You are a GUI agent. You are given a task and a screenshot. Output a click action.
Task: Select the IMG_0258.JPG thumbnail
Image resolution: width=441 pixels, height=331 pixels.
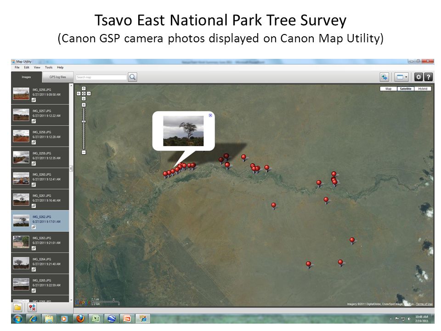coord(21,136)
